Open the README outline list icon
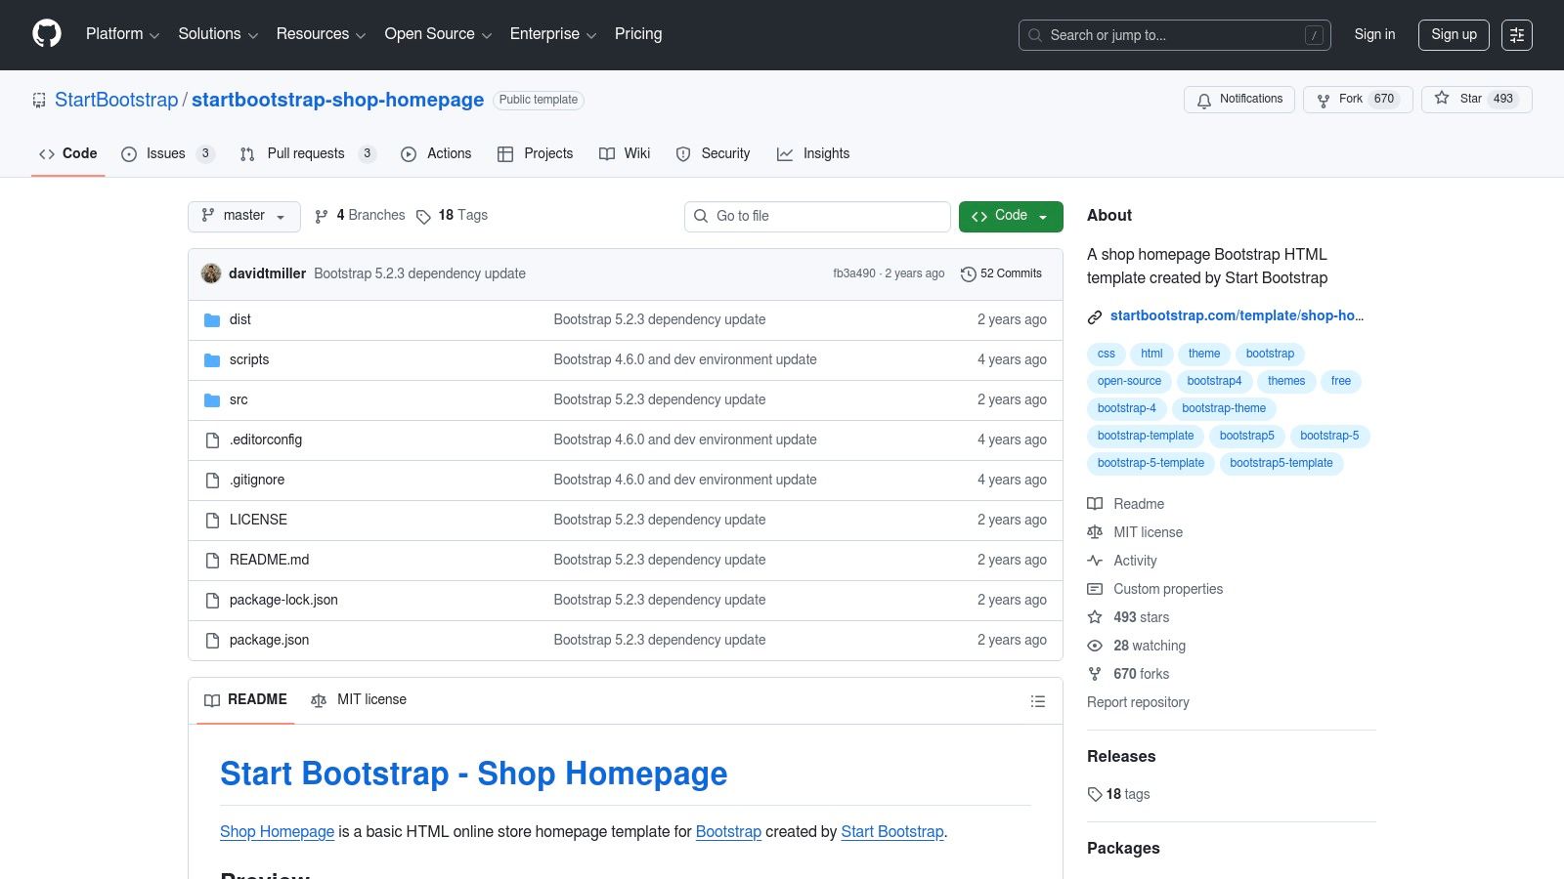Viewport: 1564px width, 879px height. (1037, 700)
